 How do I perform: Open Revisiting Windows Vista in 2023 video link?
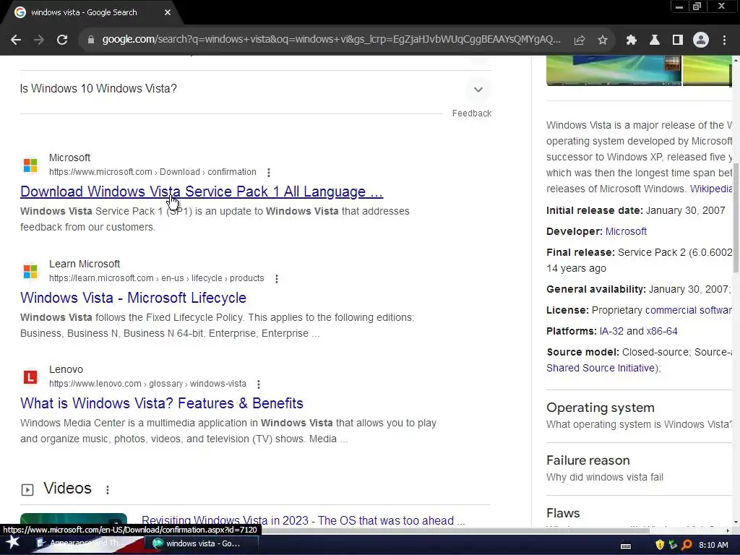tap(303, 520)
